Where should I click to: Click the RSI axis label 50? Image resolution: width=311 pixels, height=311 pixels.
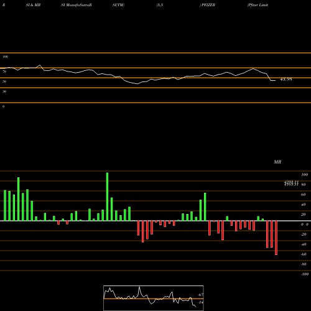coord(4,81)
